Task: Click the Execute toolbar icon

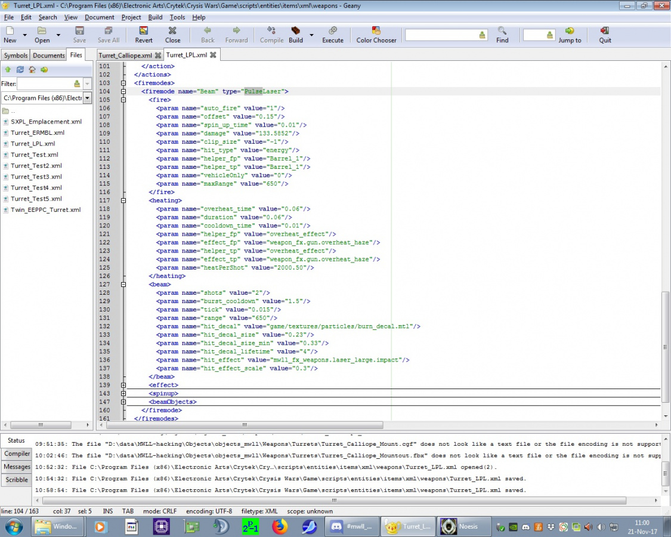Action: pos(332,31)
